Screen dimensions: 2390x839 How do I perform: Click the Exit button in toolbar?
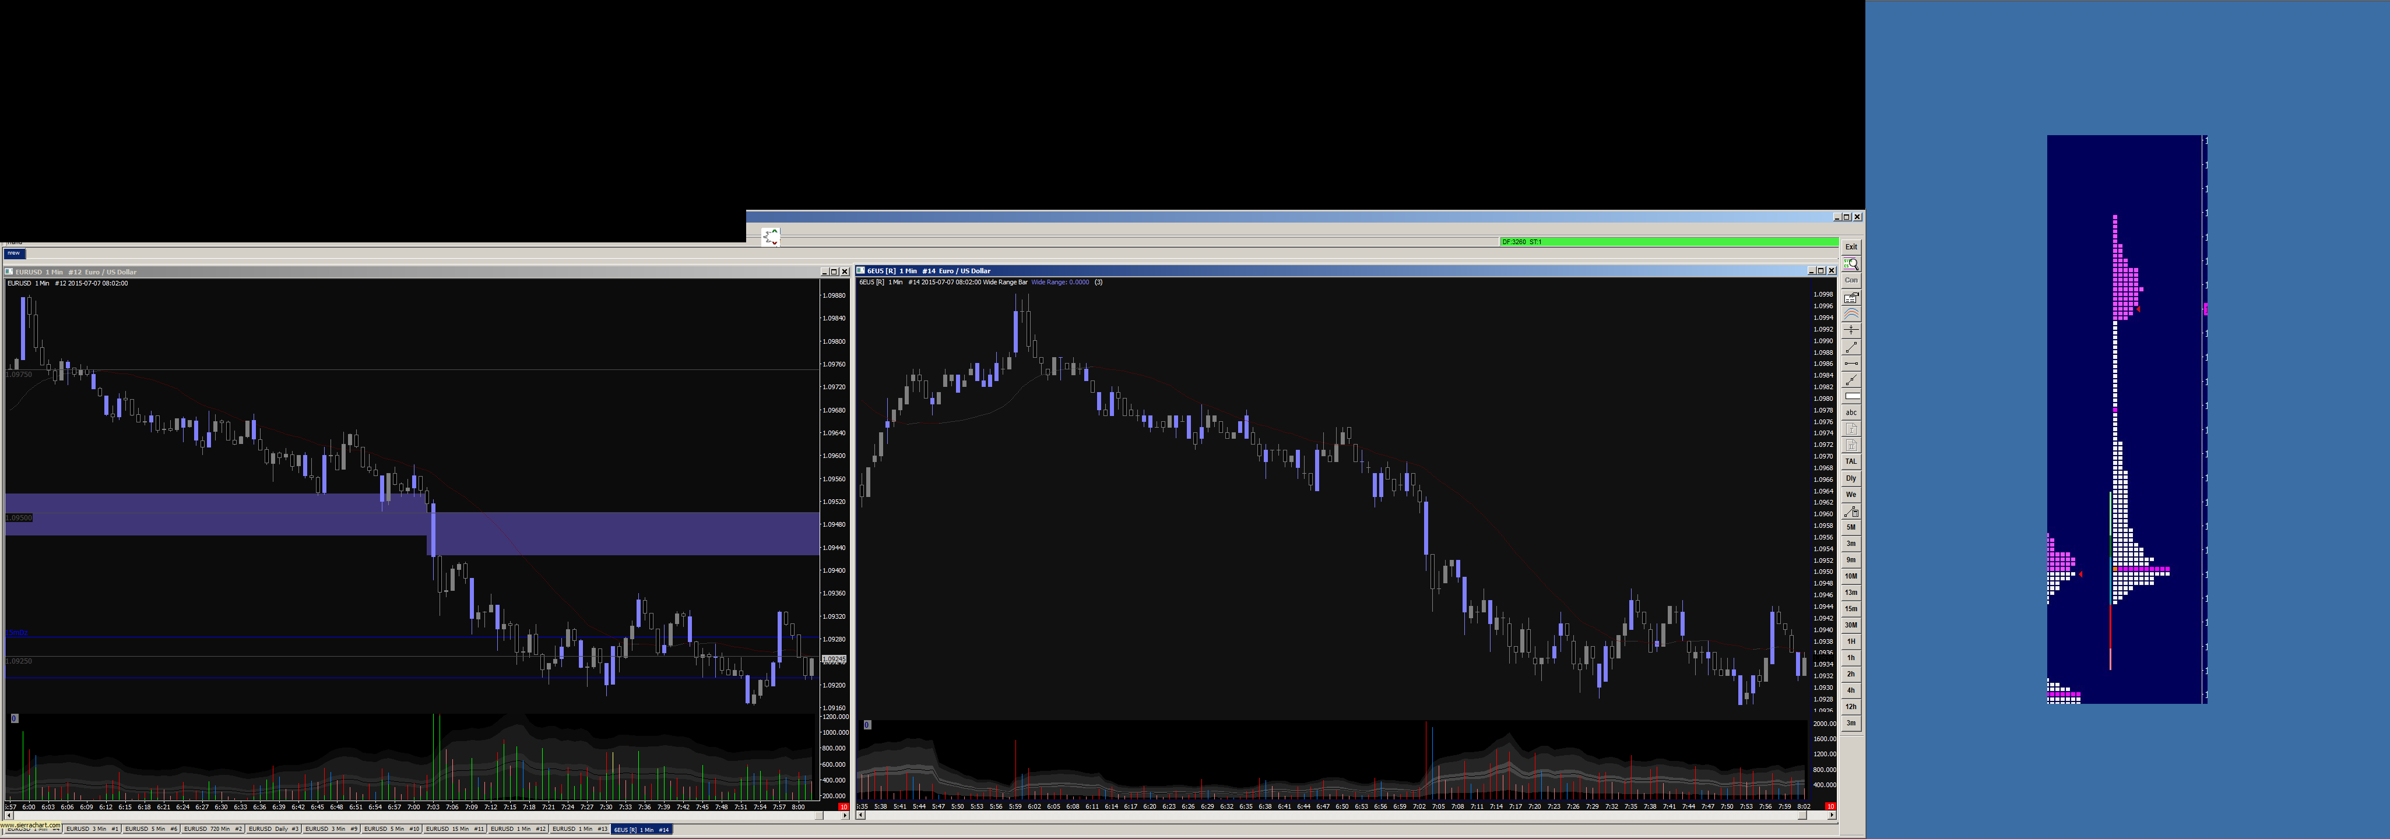(1850, 248)
